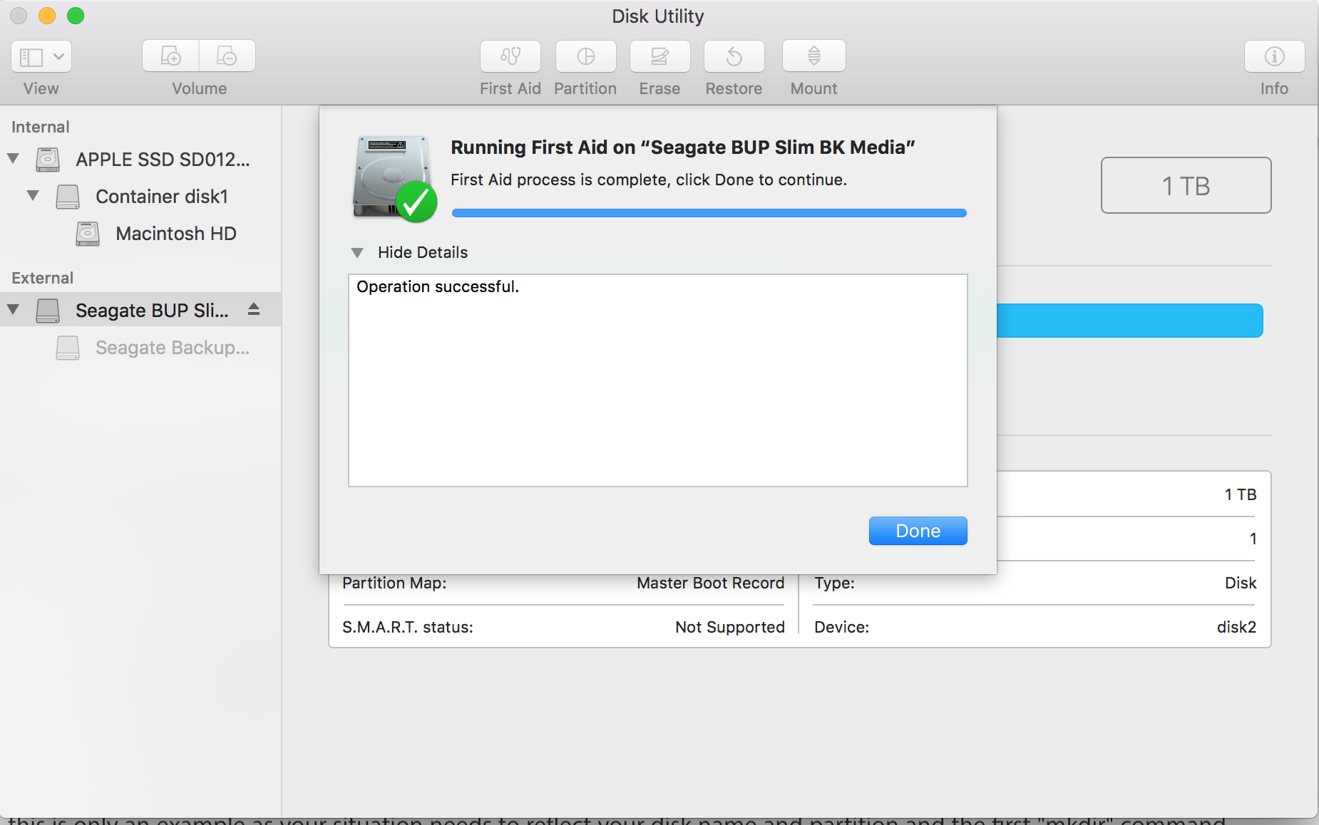Click the 'Disk' type value

(x=1241, y=583)
